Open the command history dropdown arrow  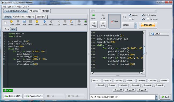pyautogui.click(x=157, y=97)
